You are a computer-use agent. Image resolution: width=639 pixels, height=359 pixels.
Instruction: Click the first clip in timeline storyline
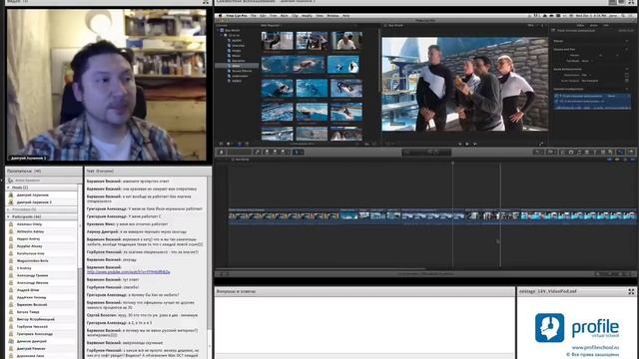click(284, 215)
